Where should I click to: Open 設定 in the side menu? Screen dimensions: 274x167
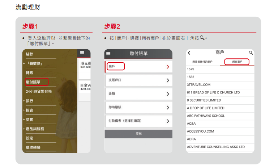30,138
